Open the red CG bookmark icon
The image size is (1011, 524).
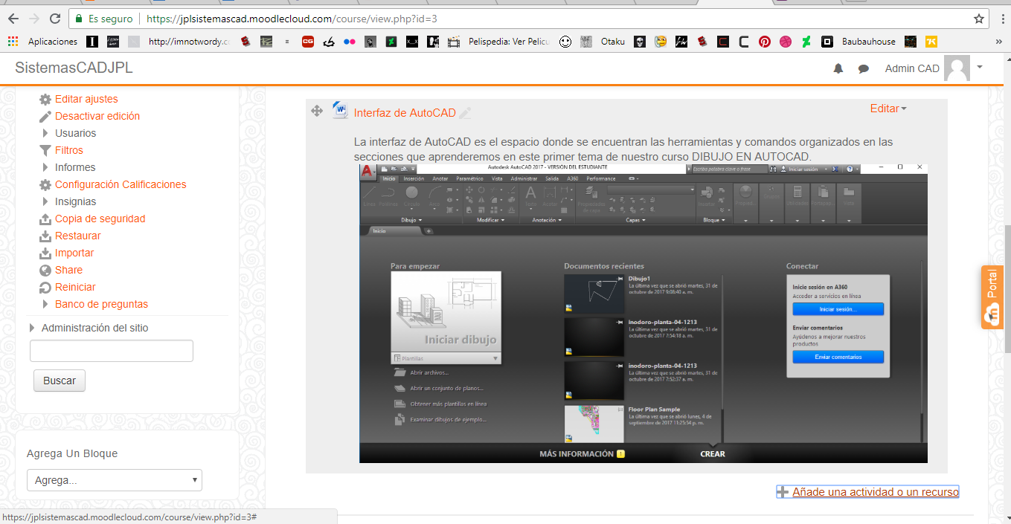307,42
